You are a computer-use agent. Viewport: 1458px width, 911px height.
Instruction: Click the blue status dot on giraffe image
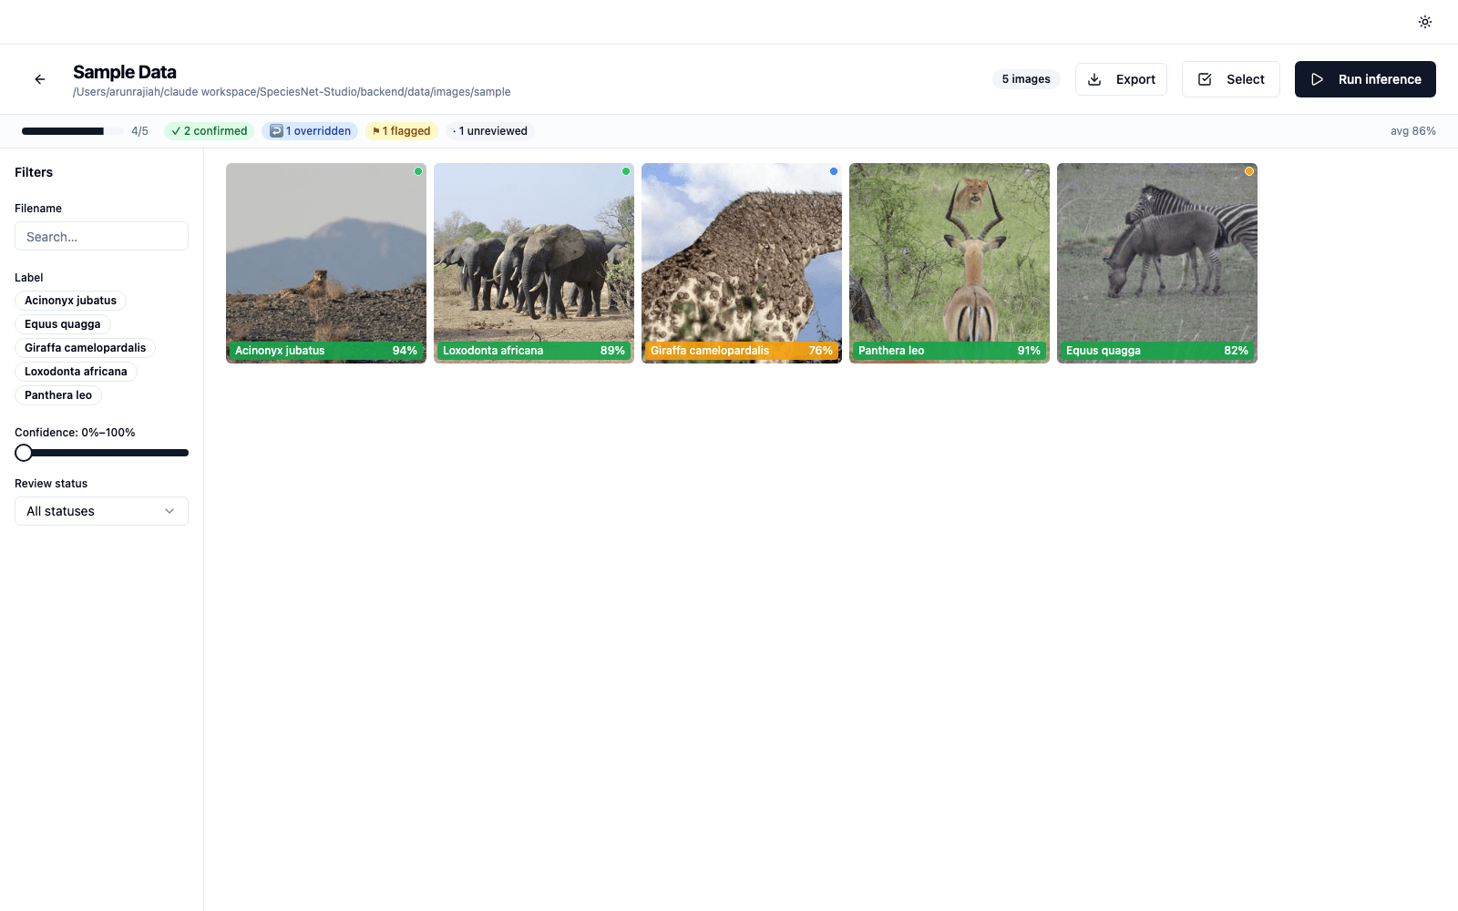pyautogui.click(x=834, y=171)
